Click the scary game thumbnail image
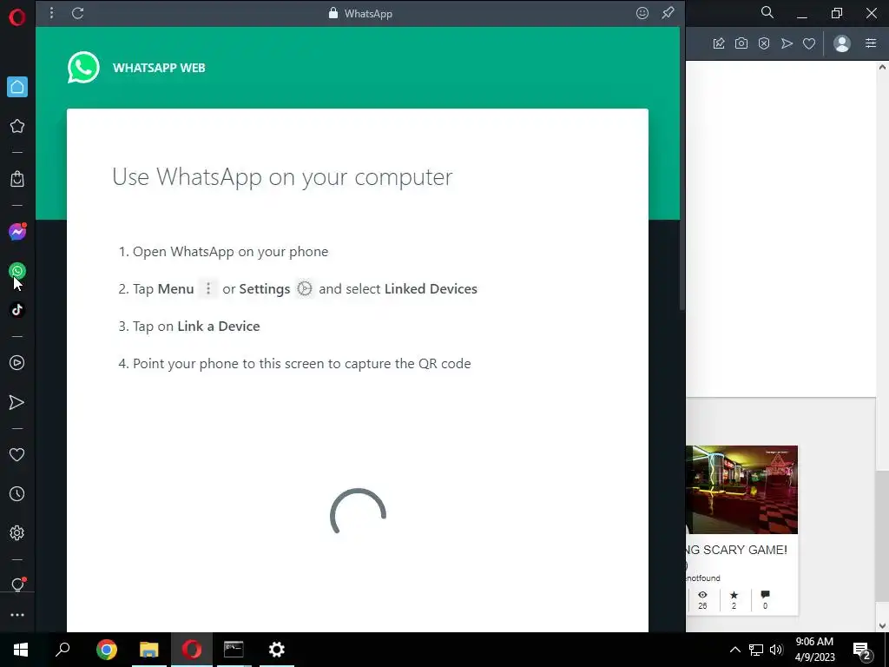Screen dimensions: 889x667 point(741,490)
